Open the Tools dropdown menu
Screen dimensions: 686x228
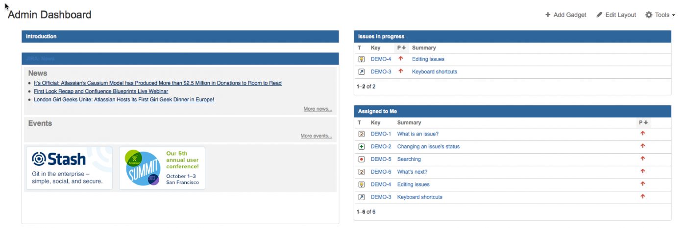(x=660, y=15)
